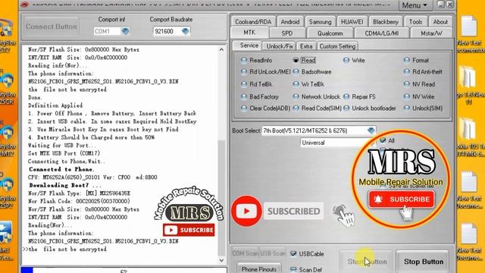
Task: Click the log vertical scrollbar thumb
Action: (x=221, y=197)
